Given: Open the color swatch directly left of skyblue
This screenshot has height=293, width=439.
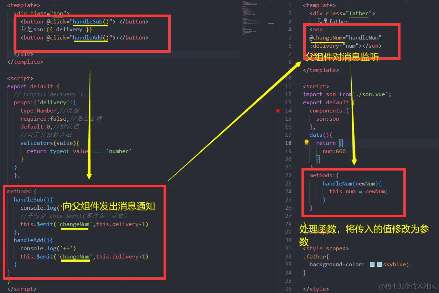Looking at the screenshot, I should click(x=379, y=265).
